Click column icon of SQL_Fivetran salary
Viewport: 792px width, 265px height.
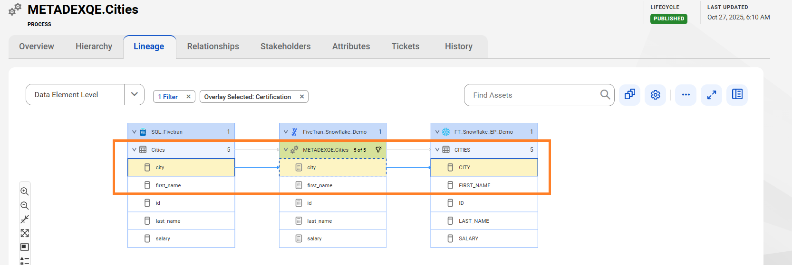pyautogui.click(x=147, y=238)
